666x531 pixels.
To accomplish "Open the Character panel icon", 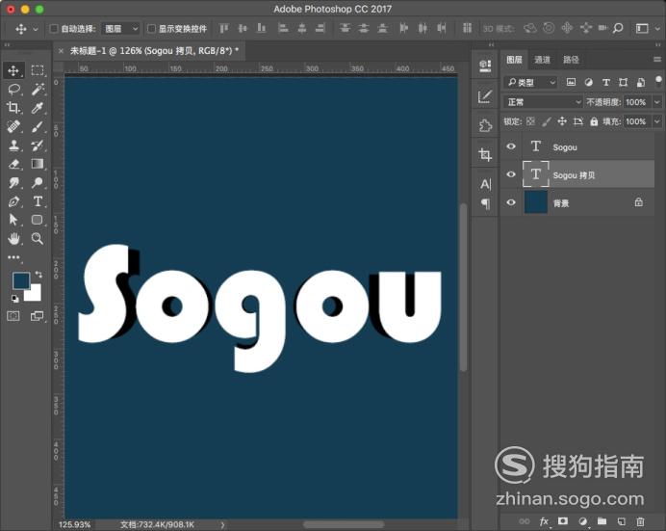I will point(485,184).
